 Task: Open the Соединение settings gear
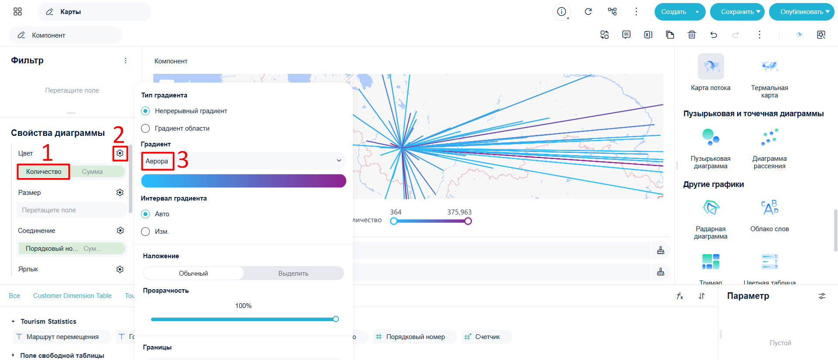120,231
